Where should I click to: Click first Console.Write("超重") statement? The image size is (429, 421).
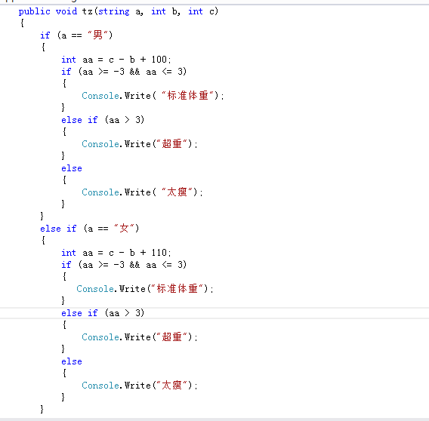pyautogui.click(x=140, y=143)
